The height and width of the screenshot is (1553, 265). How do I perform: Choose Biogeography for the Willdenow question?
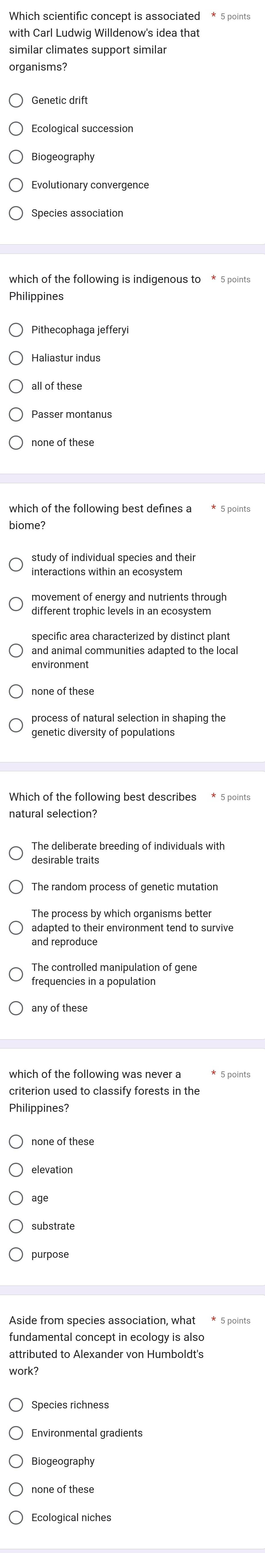tap(16, 157)
